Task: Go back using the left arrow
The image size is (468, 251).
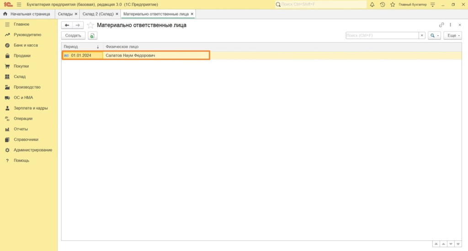Action: [67, 25]
